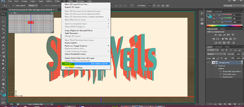
Task: Open the Filter menu
Action: [57, 1]
